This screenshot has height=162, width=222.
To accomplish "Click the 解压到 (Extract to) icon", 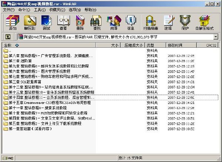I will point(30,23).
